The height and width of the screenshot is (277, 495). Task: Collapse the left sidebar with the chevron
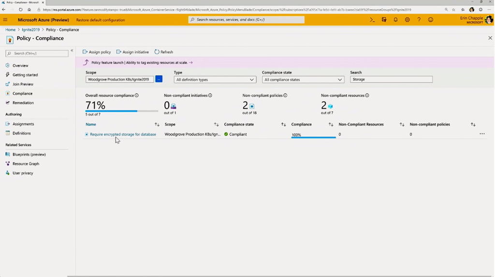72,51
